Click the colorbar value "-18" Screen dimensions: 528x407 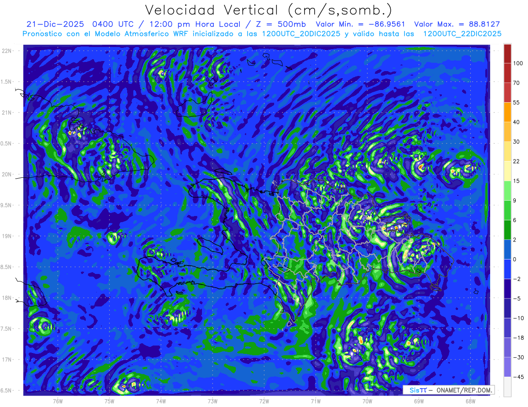click(518, 338)
